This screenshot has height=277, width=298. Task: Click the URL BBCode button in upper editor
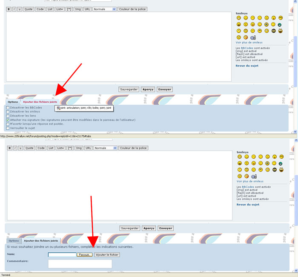(x=87, y=9)
